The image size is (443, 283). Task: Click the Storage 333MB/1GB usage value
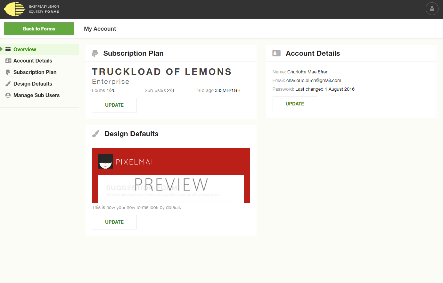219,90
